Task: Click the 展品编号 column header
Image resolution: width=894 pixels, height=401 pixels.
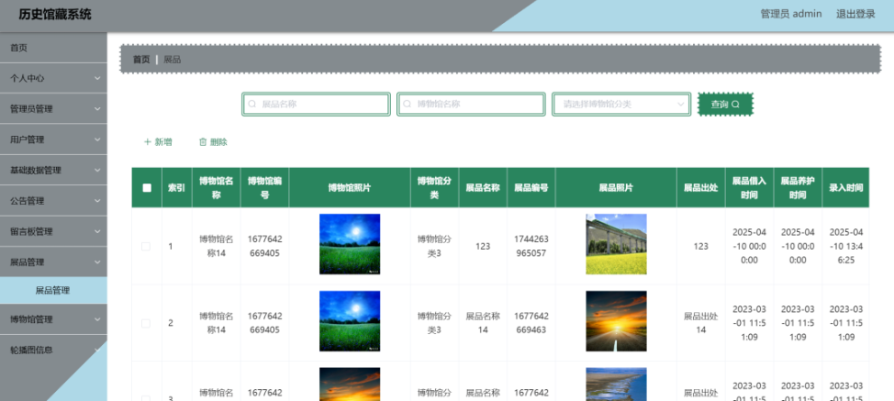Action: 531,187
